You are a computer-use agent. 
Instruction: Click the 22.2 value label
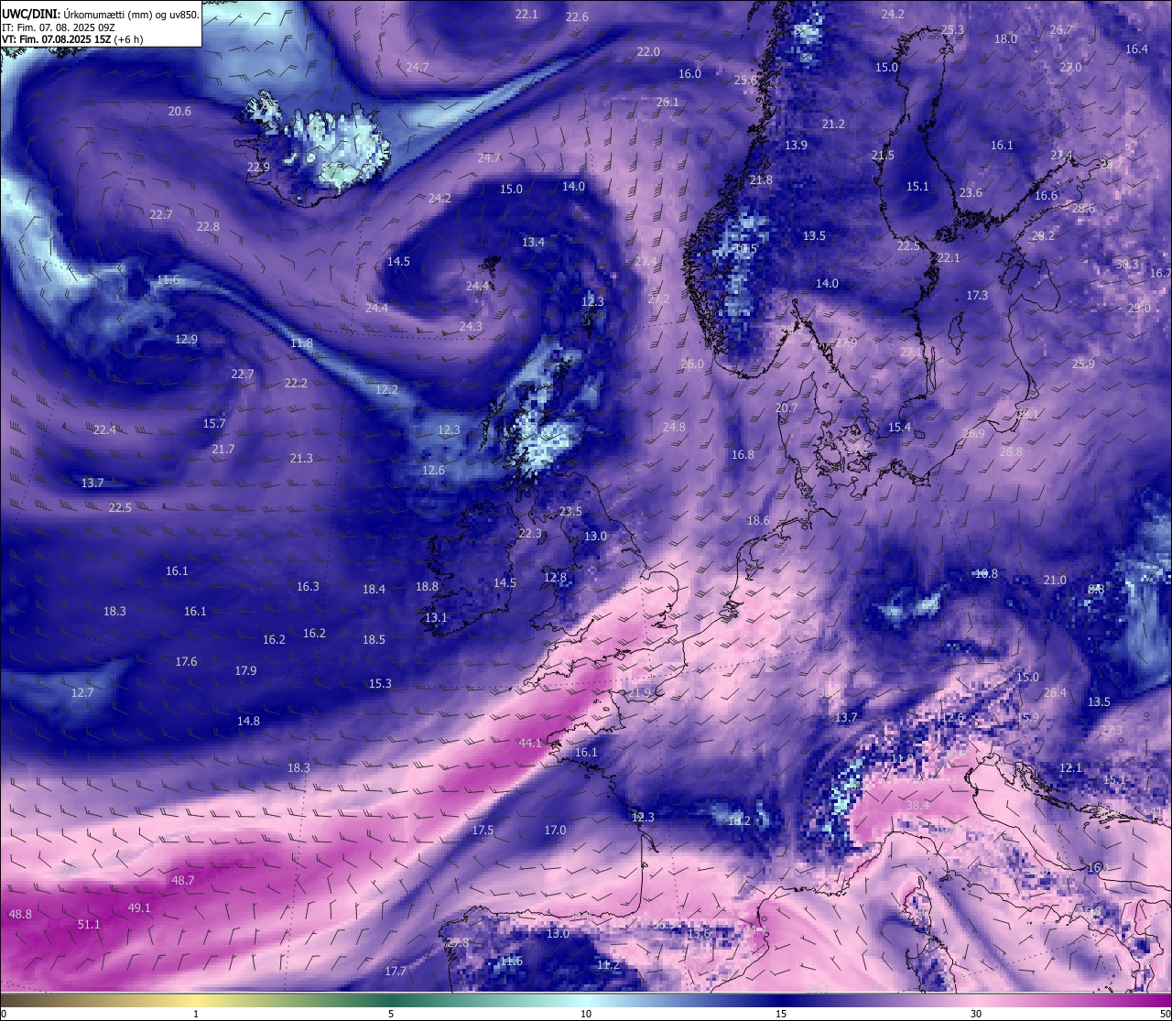pos(296,383)
